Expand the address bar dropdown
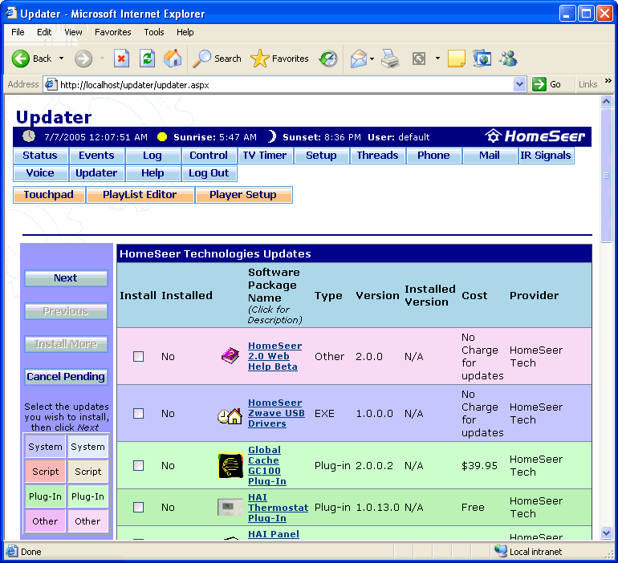Screen dimensions: 618x563 (x=519, y=84)
